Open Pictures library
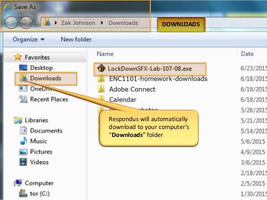The image size is (267, 200). (41, 152)
